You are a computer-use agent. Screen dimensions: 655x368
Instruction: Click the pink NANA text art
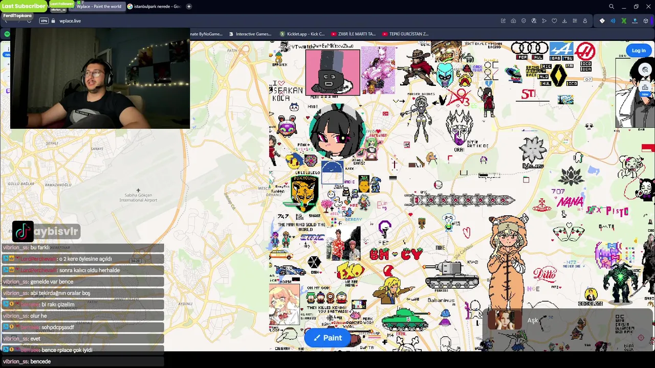click(571, 202)
